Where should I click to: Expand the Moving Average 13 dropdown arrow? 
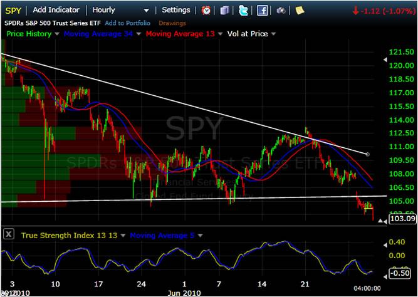[220, 34]
